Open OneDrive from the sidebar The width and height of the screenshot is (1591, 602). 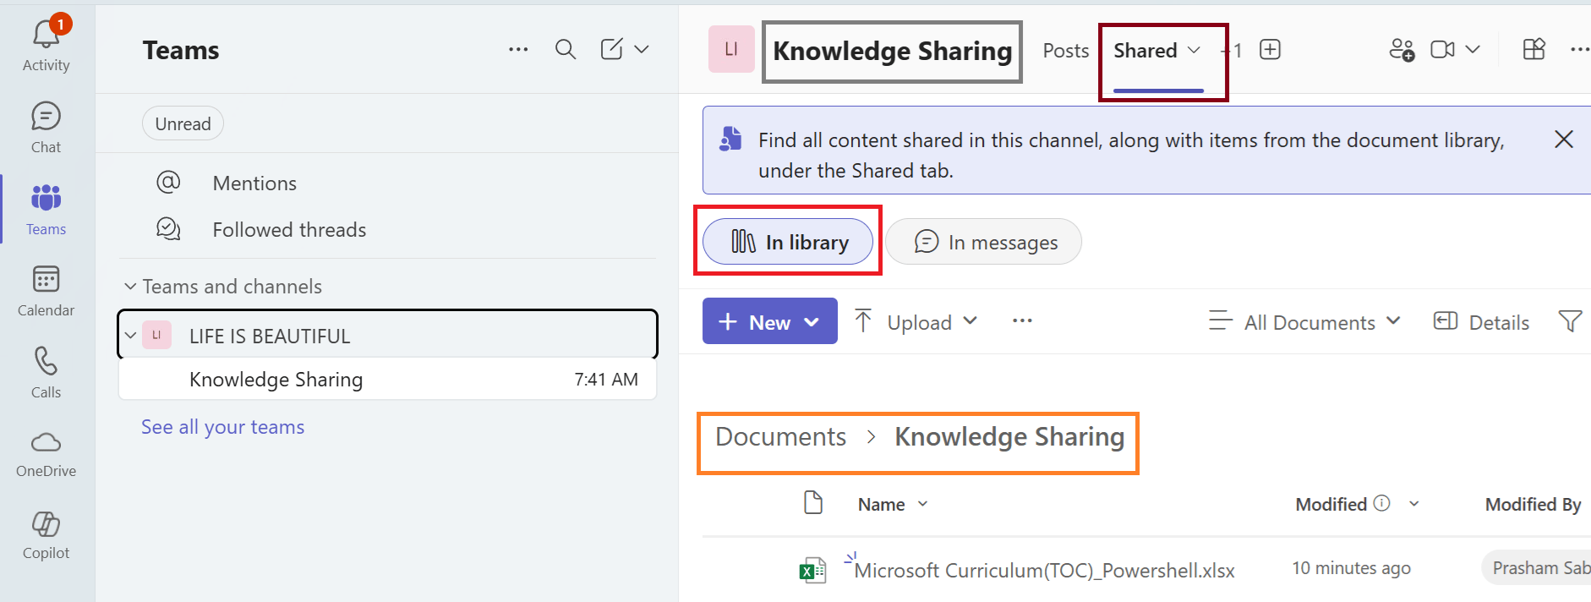(46, 455)
